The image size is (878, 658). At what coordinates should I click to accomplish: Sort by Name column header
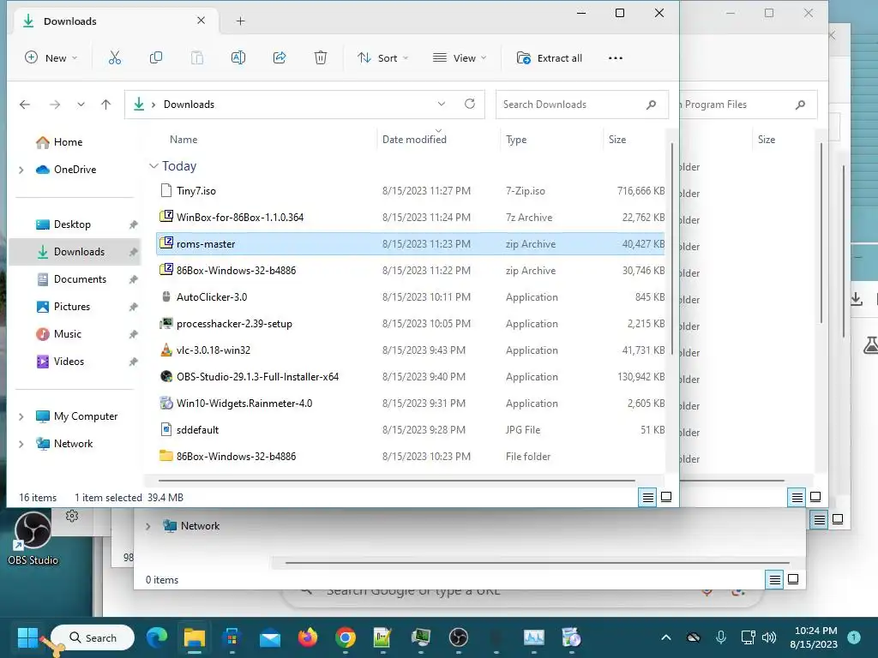click(x=183, y=140)
